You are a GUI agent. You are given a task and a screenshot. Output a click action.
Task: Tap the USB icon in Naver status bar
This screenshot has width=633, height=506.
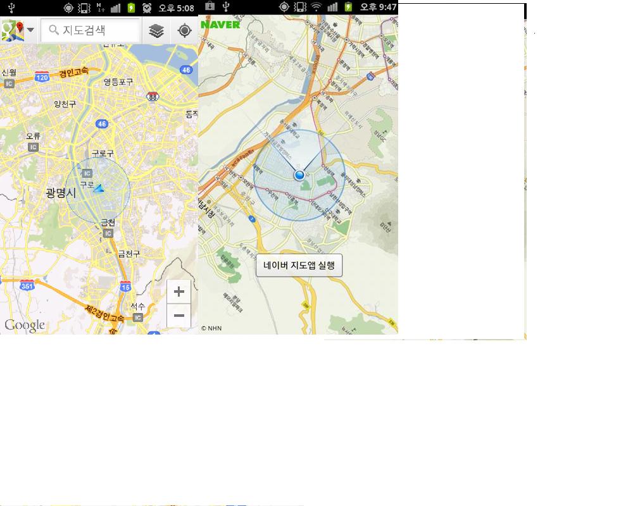[x=226, y=6]
